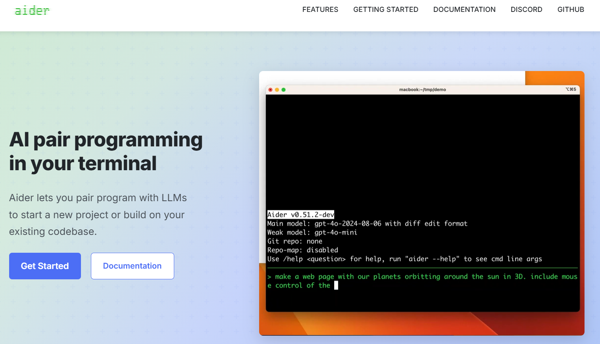600x344 pixels.
Task: Click the red close dot in terminal
Action: click(271, 90)
